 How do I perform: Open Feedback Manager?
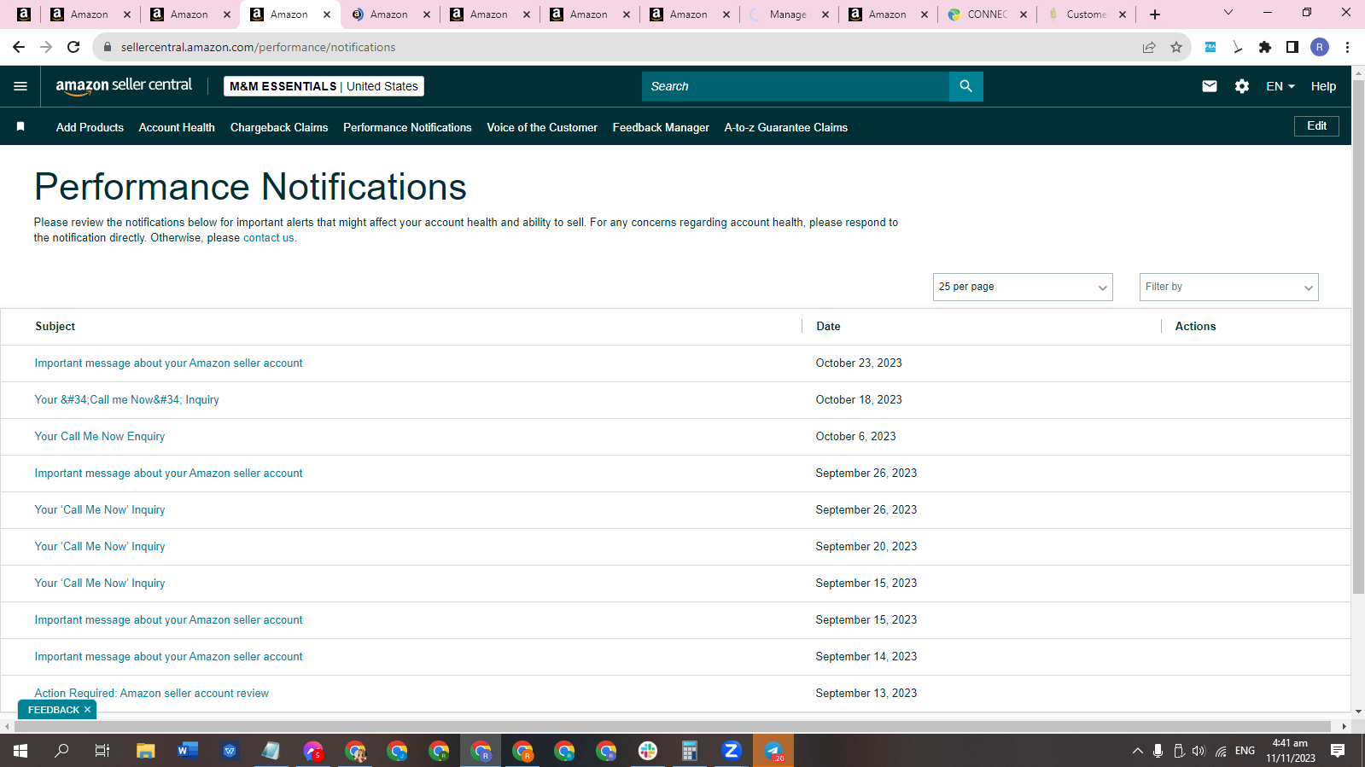coord(661,127)
